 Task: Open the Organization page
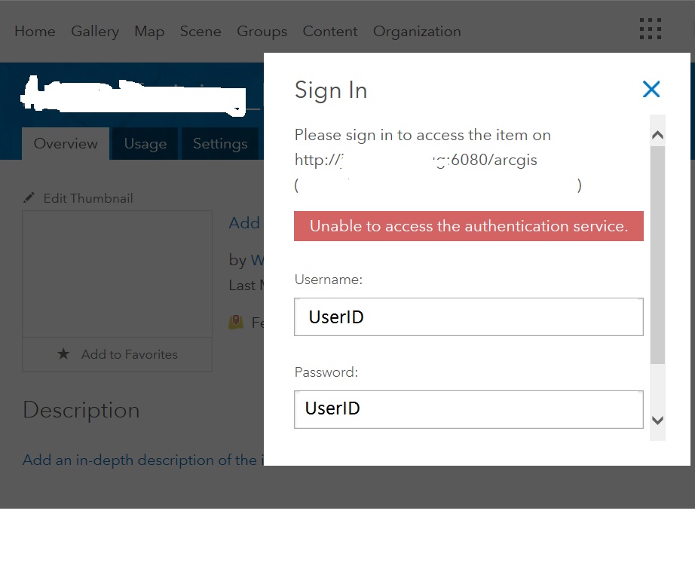tap(417, 31)
